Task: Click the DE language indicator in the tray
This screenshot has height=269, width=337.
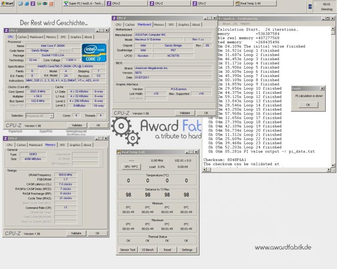Action: coord(310,7)
